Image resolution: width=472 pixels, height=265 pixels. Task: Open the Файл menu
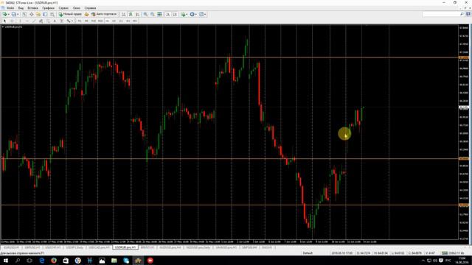pos(10,8)
